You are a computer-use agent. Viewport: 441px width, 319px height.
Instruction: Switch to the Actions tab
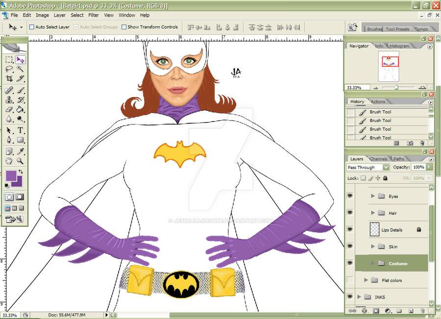pos(378,101)
